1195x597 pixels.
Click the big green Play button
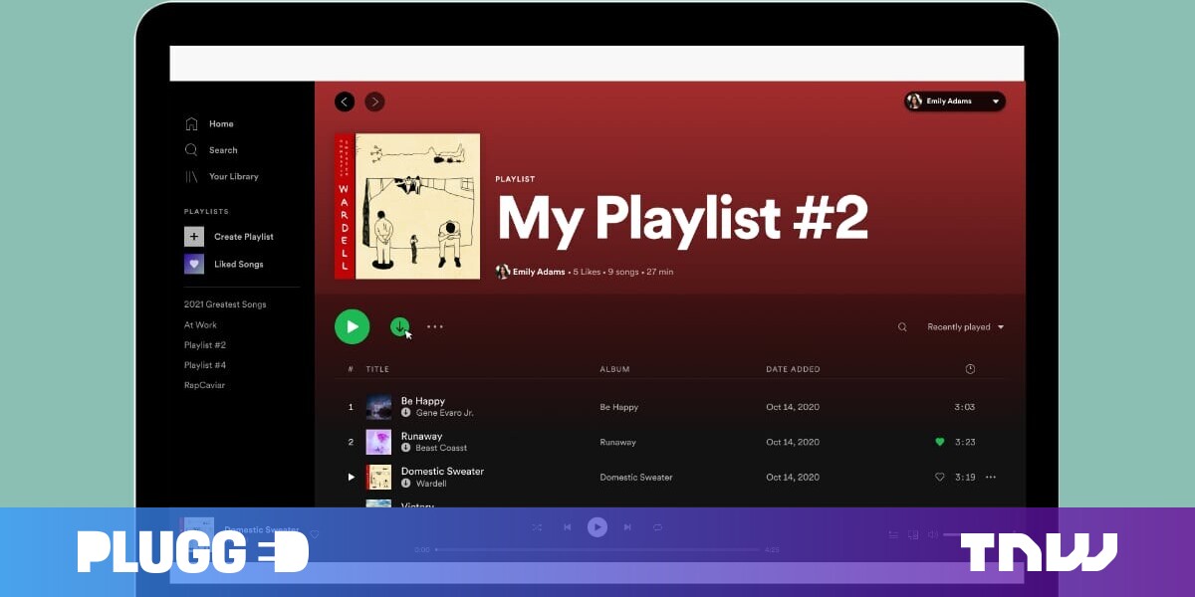(352, 326)
